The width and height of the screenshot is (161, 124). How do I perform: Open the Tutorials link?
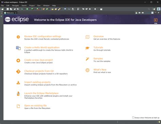coord(98,47)
